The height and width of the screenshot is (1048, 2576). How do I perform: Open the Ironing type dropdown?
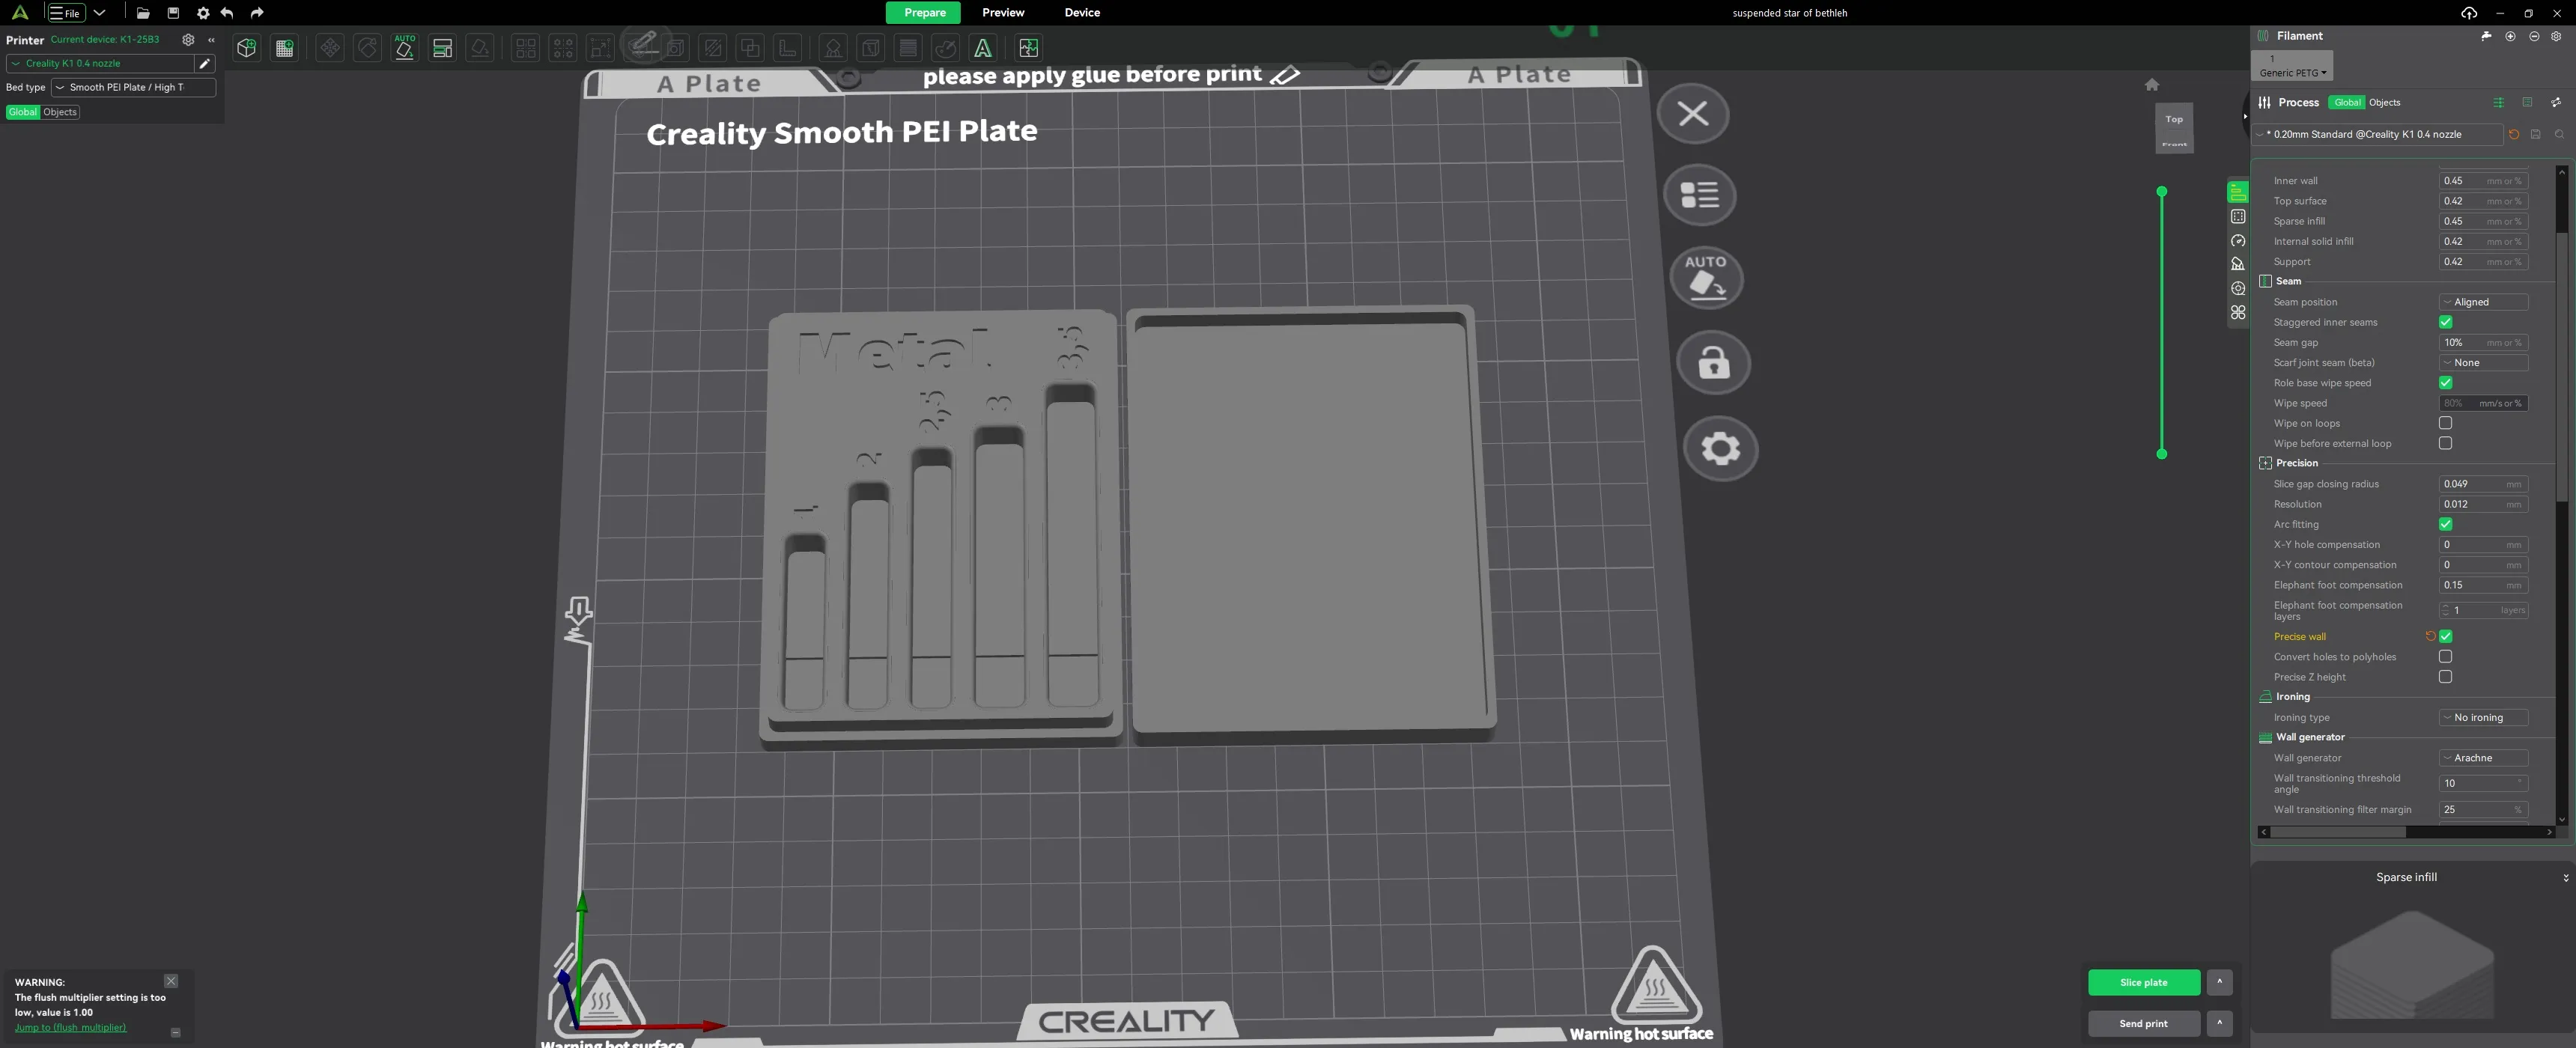pyautogui.click(x=2483, y=718)
